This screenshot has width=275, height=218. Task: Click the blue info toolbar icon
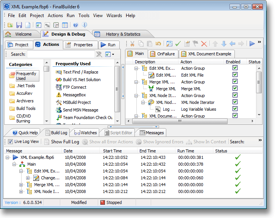tap(84, 25)
